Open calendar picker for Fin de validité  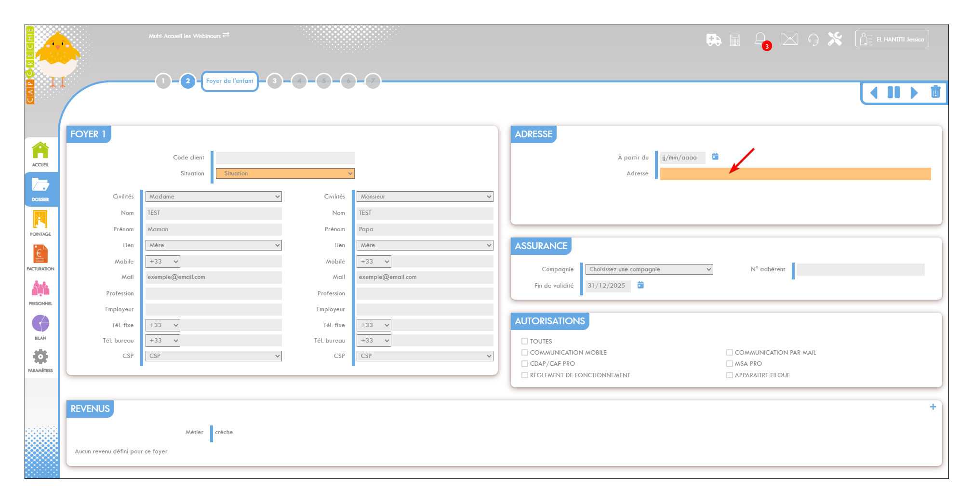click(x=640, y=285)
